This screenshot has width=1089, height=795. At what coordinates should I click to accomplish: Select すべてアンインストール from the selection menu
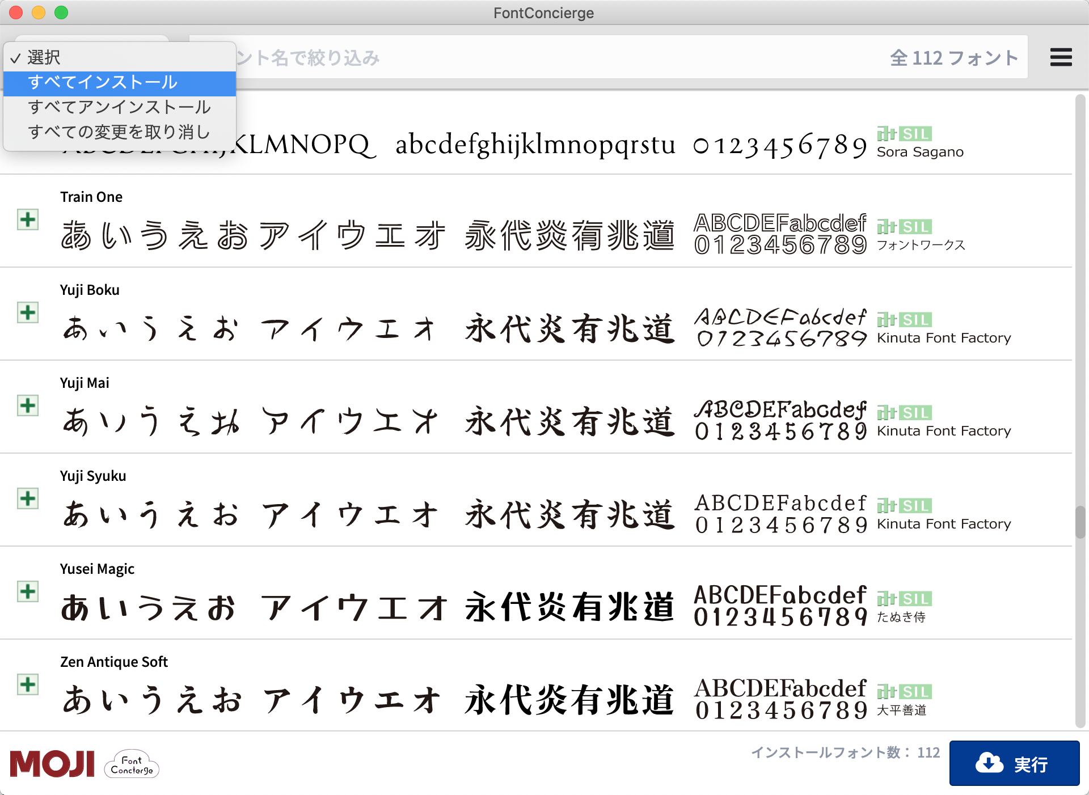[x=120, y=108]
